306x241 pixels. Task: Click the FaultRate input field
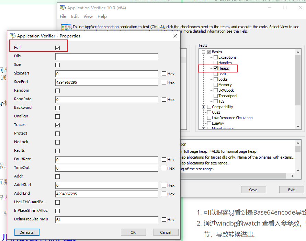107,160
